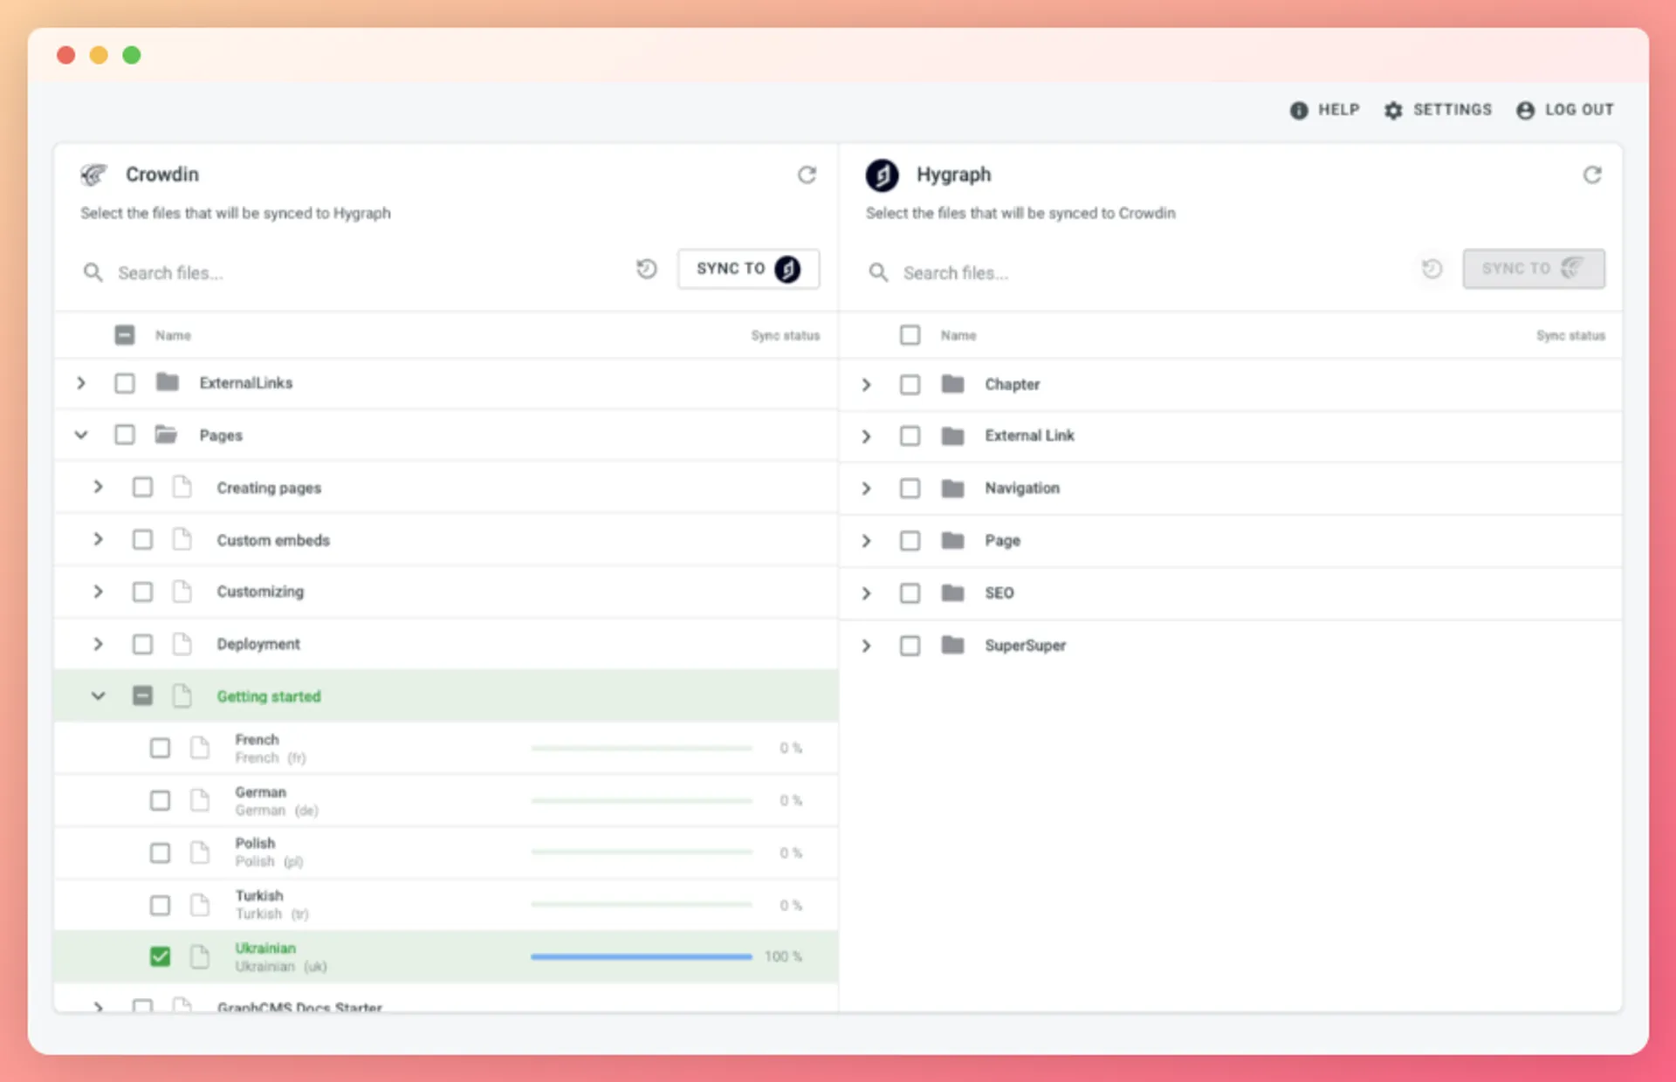Expand the Custom embeds file
The width and height of the screenshot is (1676, 1082).
tap(99, 539)
